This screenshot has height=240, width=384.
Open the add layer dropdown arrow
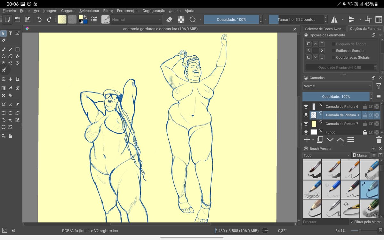[x=313, y=140]
